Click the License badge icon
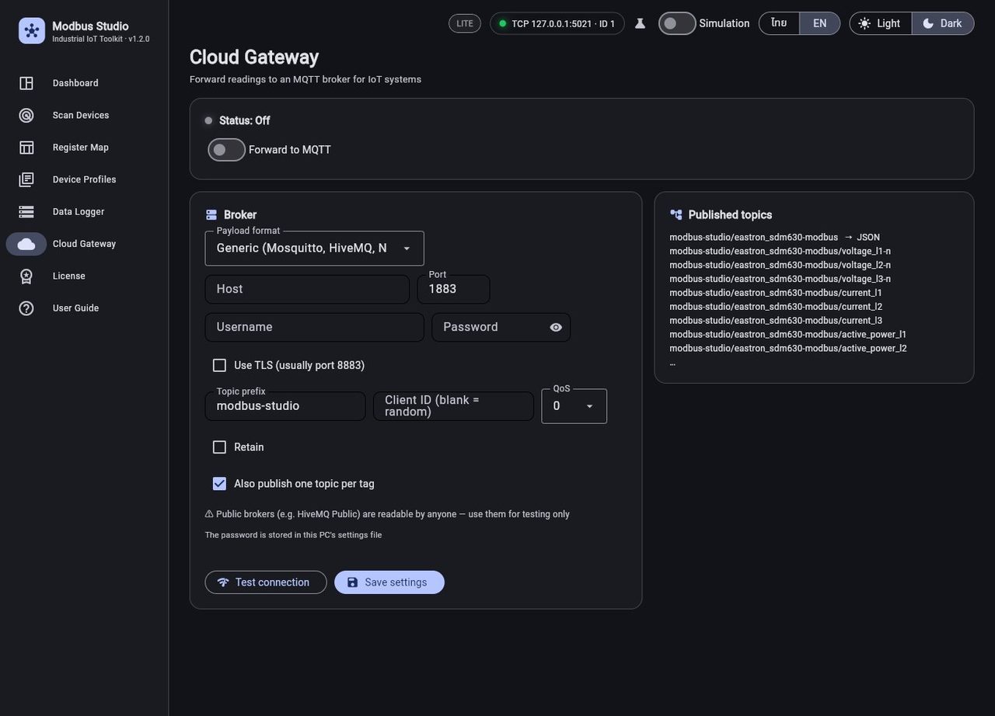The width and height of the screenshot is (995, 716). click(26, 276)
